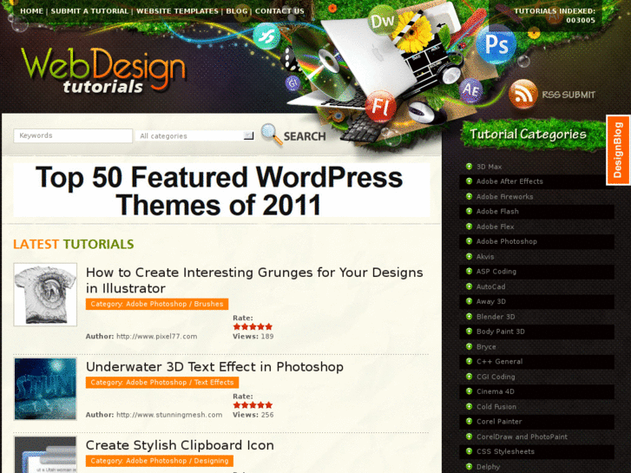Image resolution: width=631 pixels, height=473 pixels.
Task: Open the orange DesignBlog side tab
Action: (x=618, y=150)
